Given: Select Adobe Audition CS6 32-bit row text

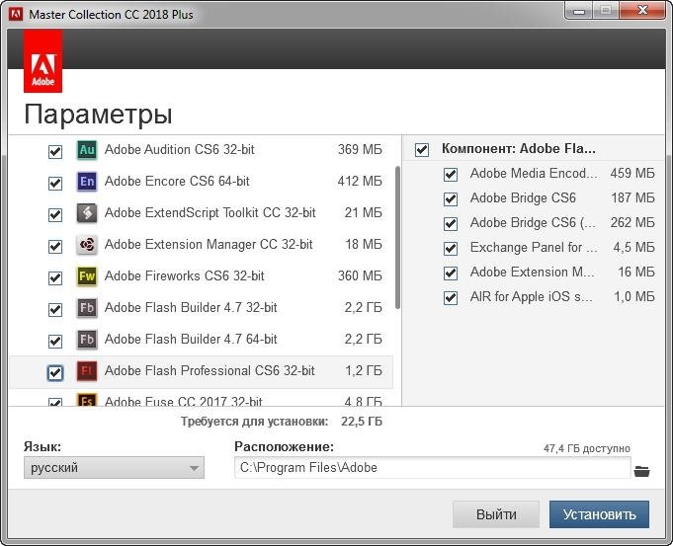Looking at the screenshot, I should 180,150.
